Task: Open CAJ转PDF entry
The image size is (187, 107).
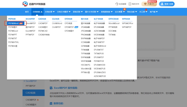Action: click(x=56, y=27)
